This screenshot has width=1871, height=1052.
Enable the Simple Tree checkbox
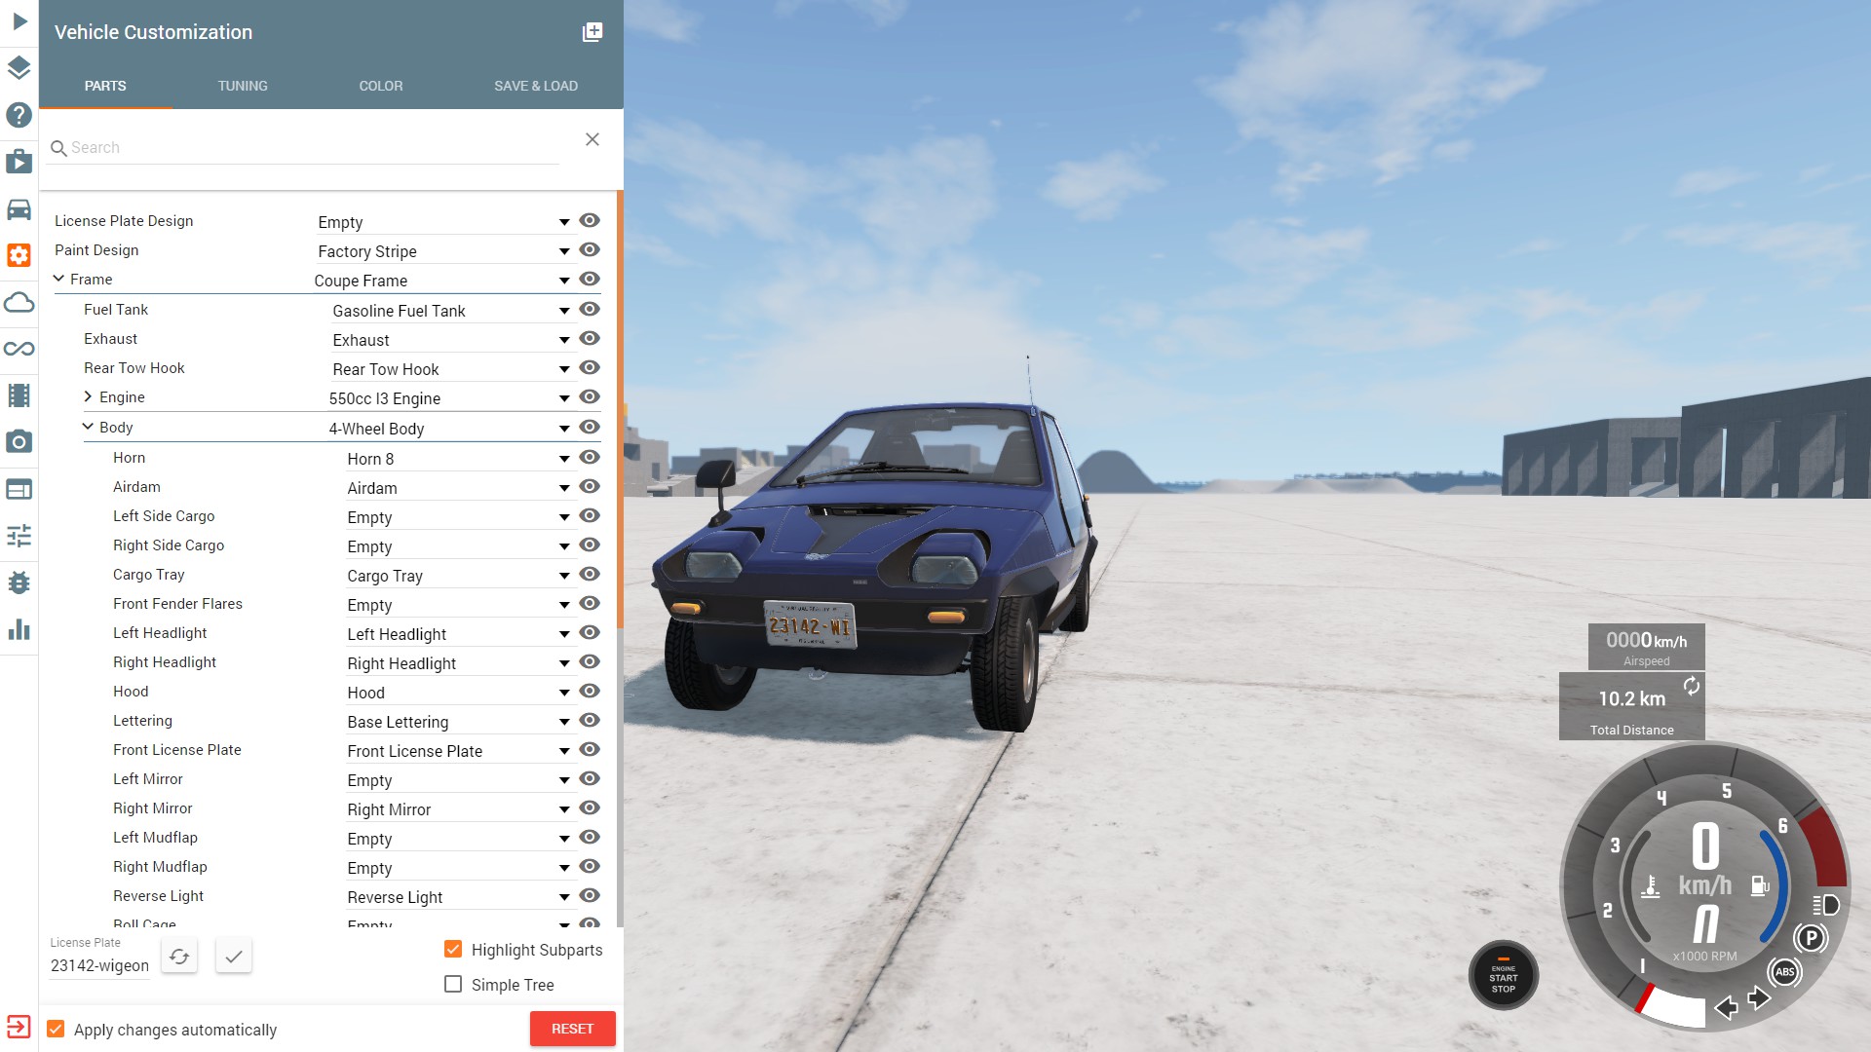(x=453, y=984)
